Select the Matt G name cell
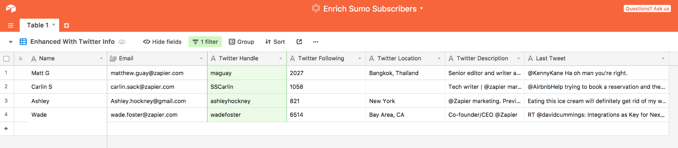 pos(67,73)
